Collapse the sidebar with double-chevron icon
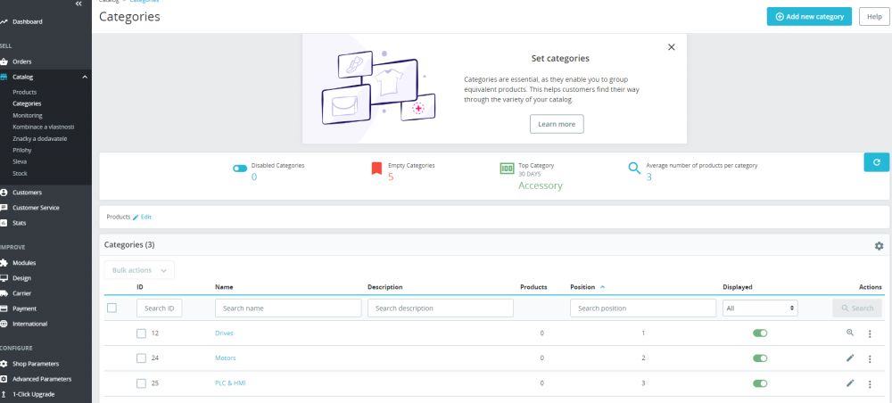892x403 pixels. [x=78, y=4]
